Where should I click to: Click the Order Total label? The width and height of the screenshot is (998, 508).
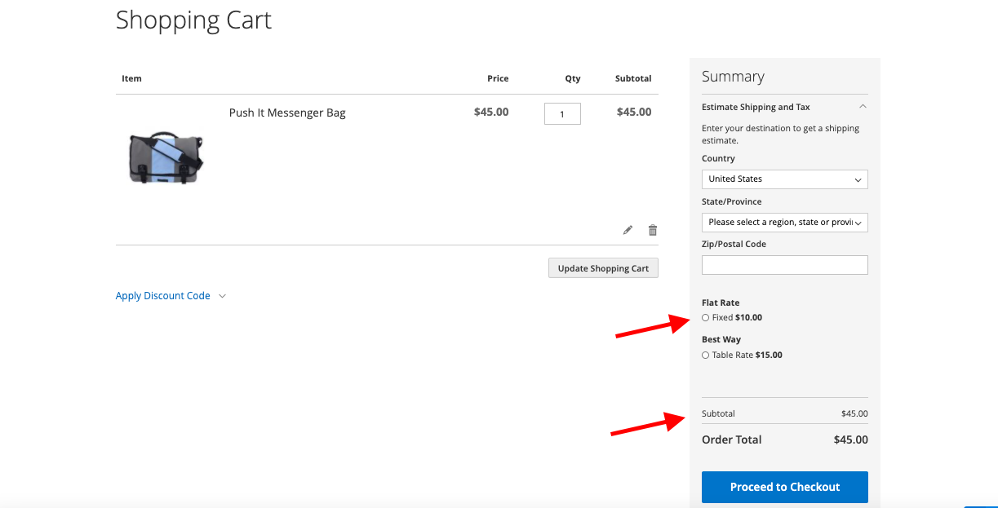pos(732,440)
